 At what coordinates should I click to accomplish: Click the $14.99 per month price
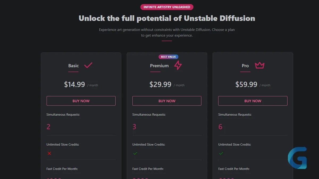[81, 85]
